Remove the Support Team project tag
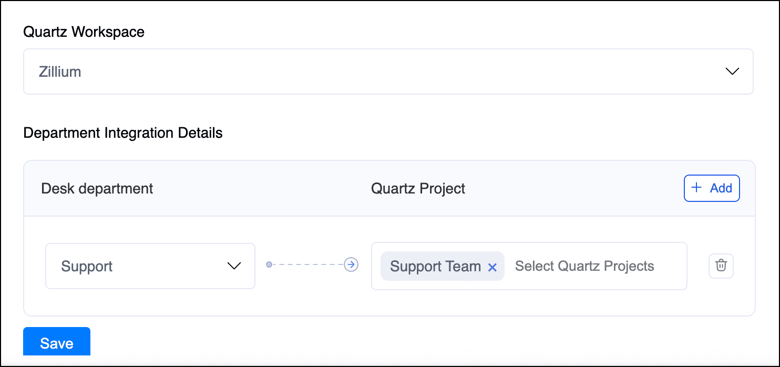This screenshot has width=780, height=367. click(x=492, y=267)
